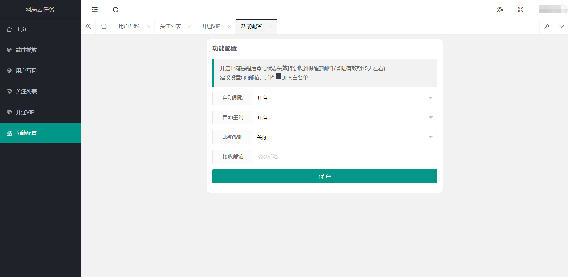Select the 歌曲播放 sidebar icon
Screen dimensions: 568x277
coord(9,50)
